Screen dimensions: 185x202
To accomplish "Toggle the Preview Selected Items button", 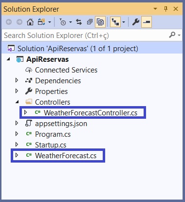I will [147, 22].
